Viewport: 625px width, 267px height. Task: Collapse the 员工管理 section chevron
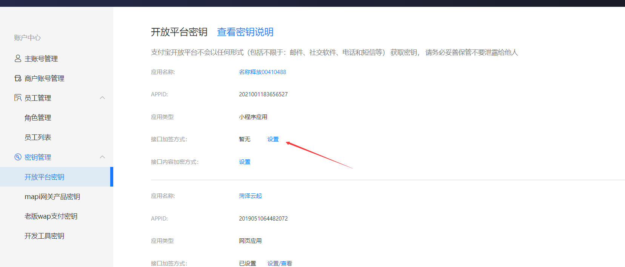tap(102, 98)
